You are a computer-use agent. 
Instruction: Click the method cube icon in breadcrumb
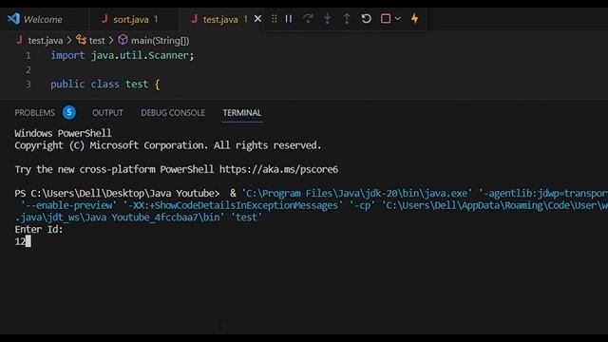(123, 40)
